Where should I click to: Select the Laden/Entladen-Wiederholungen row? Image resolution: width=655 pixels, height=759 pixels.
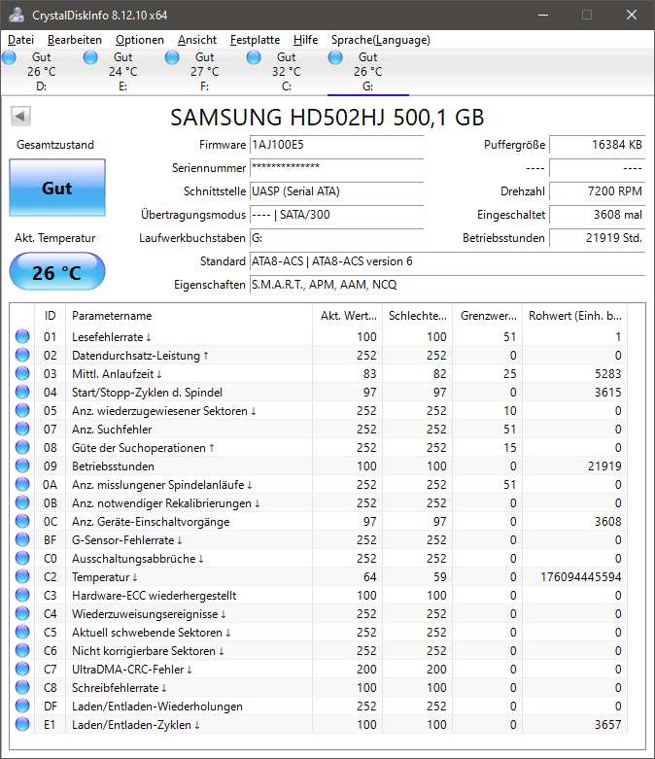[319, 707]
